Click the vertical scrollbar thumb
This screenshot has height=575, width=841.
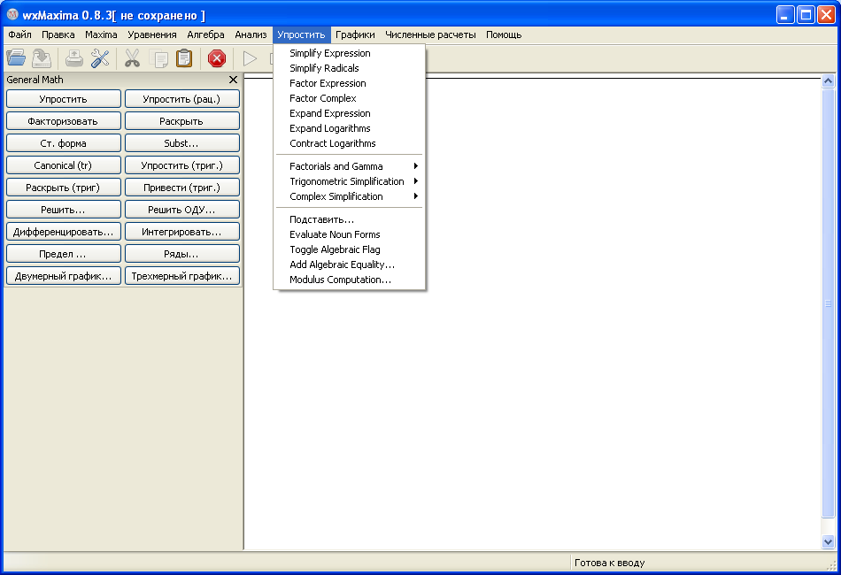(x=828, y=303)
